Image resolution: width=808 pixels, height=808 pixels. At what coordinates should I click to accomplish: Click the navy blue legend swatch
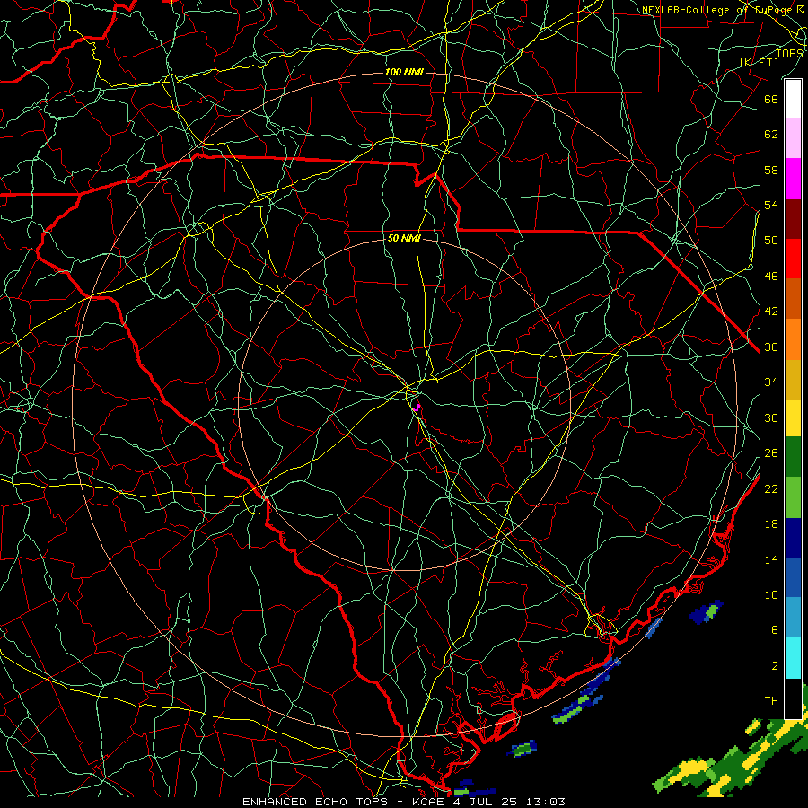point(793,538)
